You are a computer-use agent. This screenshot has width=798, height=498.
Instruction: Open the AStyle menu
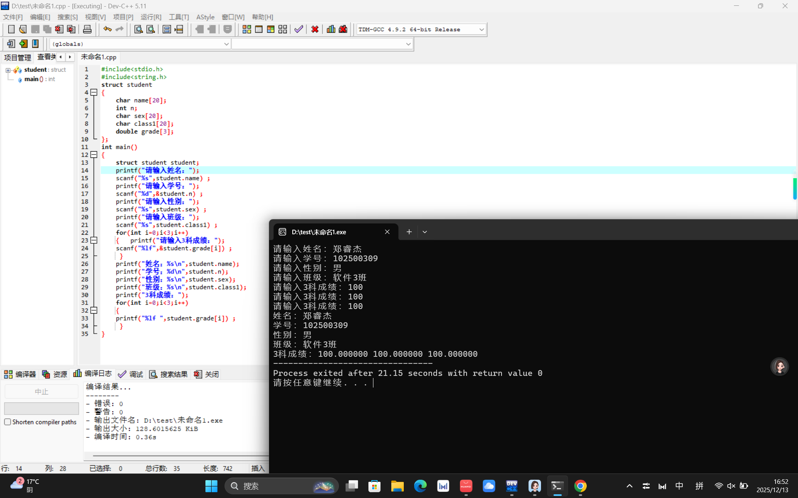tap(205, 17)
